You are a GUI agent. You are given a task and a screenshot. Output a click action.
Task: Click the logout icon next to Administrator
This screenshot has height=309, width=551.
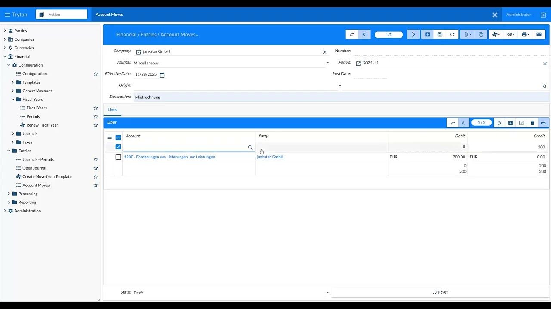(543, 15)
